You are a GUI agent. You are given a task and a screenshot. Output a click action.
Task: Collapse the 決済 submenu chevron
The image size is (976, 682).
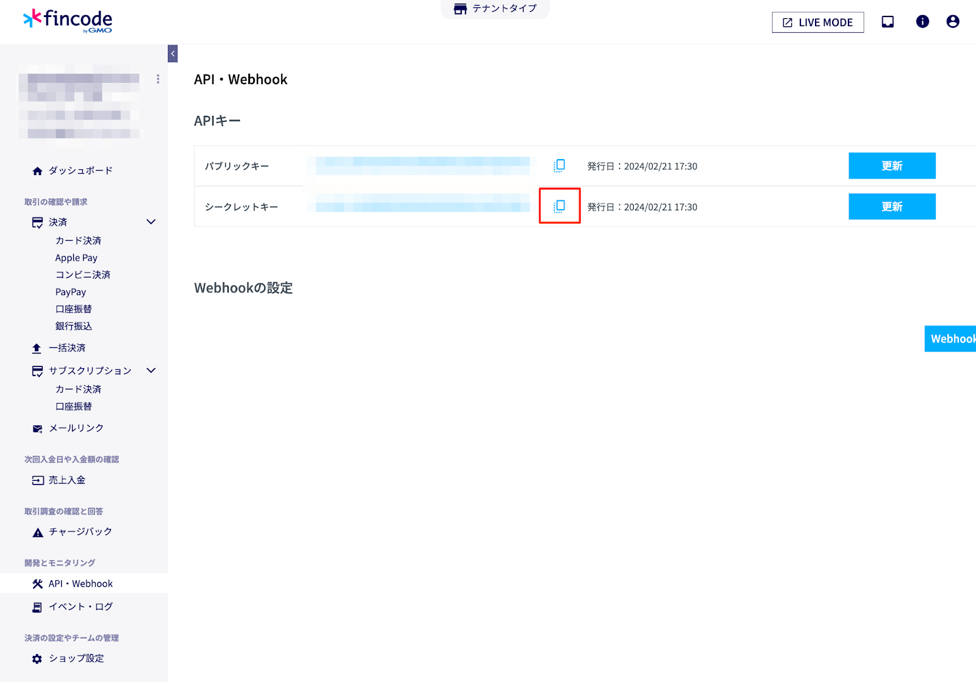click(151, 222)
